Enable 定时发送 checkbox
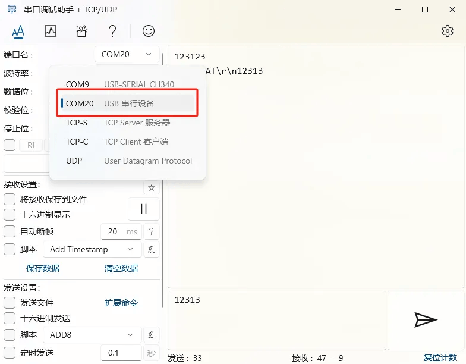466x364 pixels. pos(10,353)
